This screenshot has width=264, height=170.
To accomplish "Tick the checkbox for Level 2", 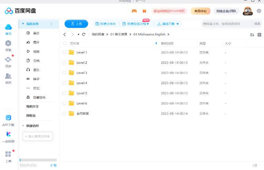I will pos(64,62).
